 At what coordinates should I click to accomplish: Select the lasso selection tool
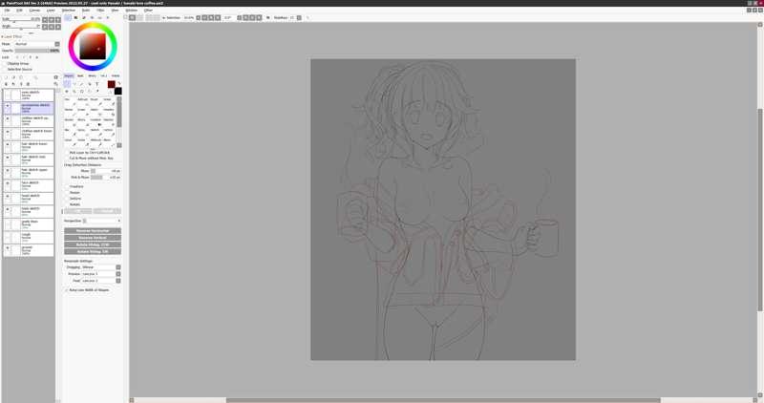tap(74, 84)
